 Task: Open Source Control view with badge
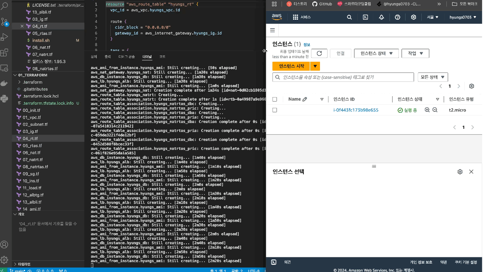[4, 21]
